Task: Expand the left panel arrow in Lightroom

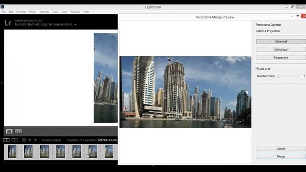Action: [x=1, y=83]
